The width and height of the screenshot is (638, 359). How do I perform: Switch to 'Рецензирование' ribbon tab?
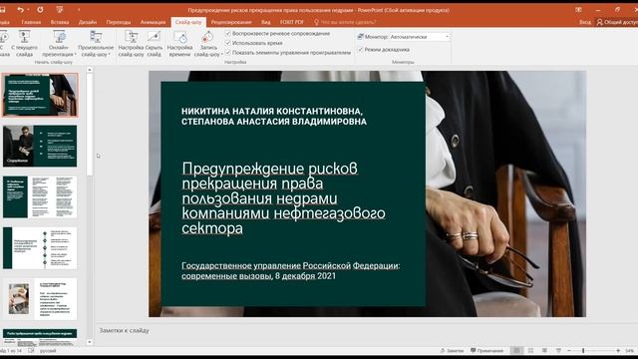click(231, 22)
